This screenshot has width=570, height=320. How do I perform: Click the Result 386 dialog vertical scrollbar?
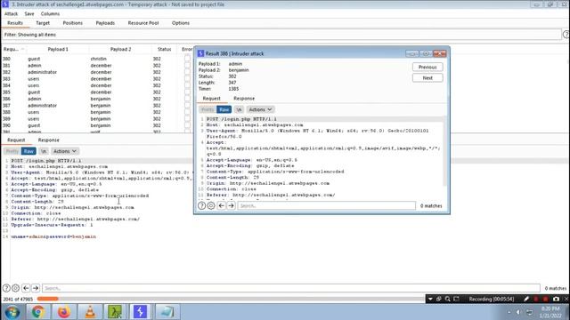coord(445,152)
